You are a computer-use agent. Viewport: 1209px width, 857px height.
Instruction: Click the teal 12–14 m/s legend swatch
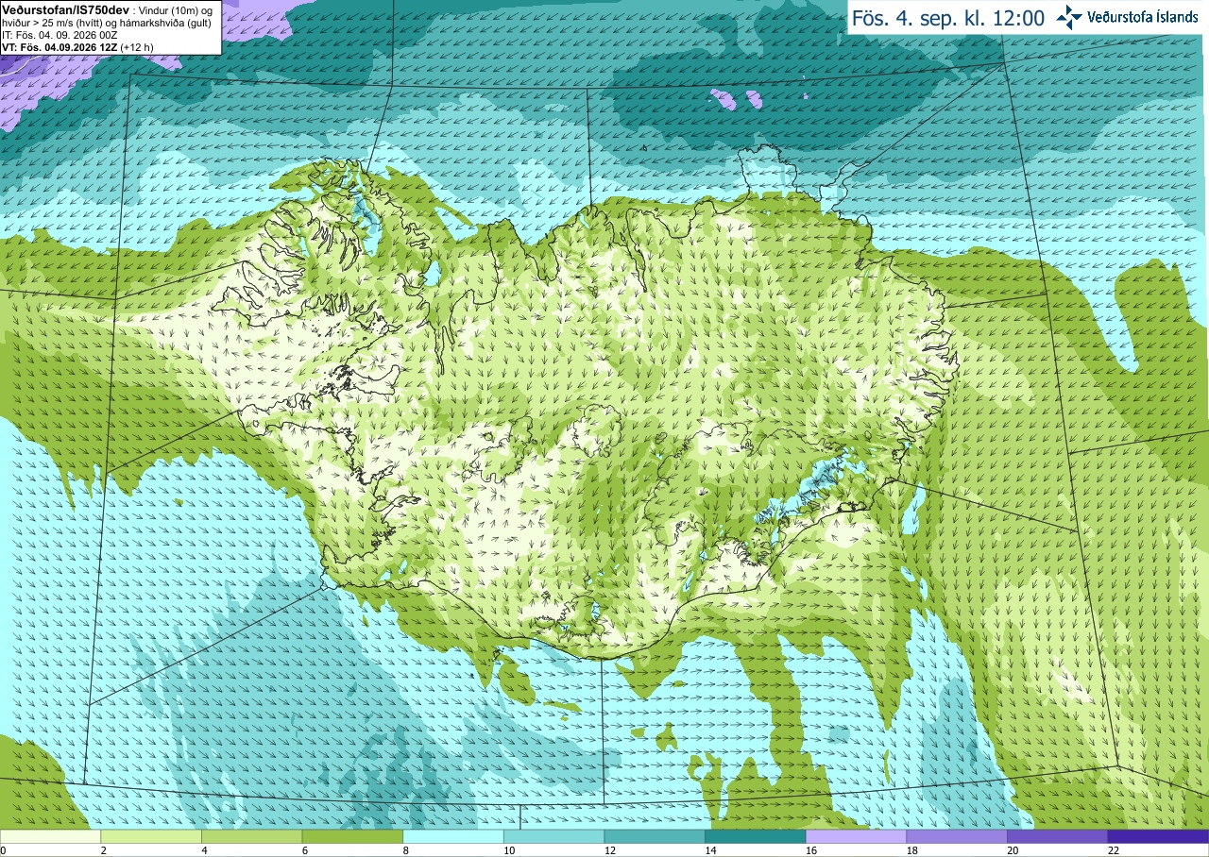coord(655,836)
